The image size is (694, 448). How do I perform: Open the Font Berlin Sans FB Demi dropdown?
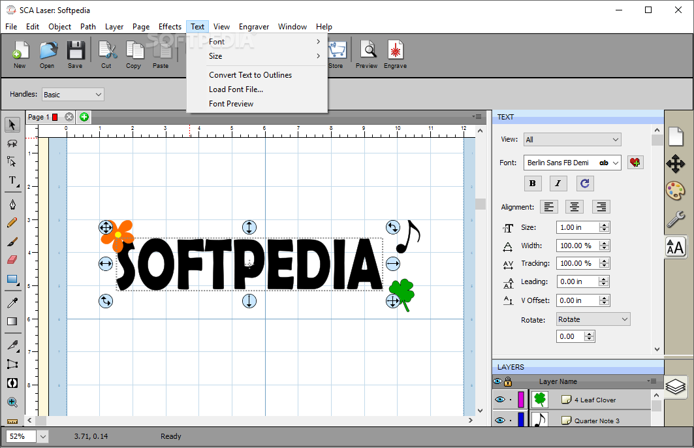573,163
